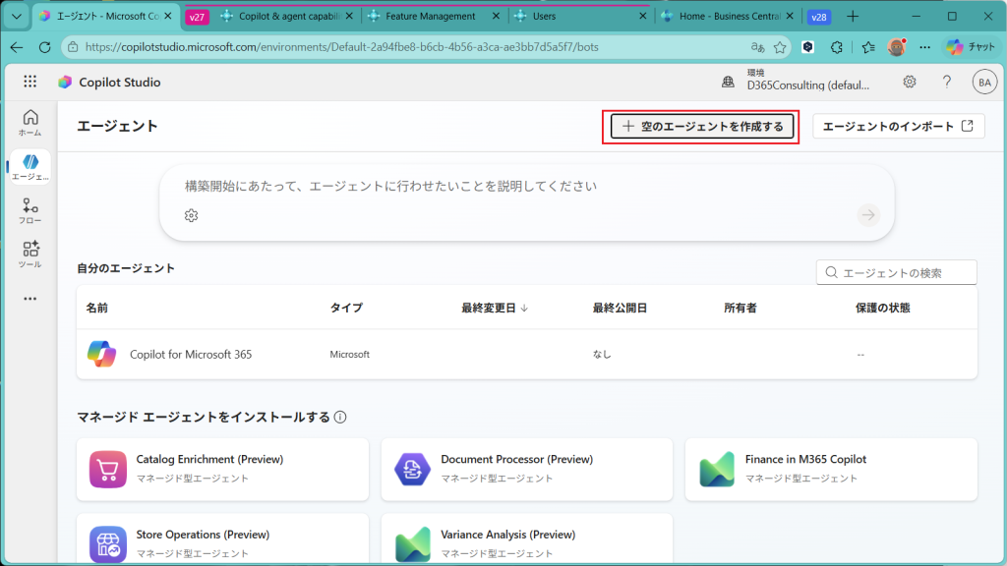Open Catalog Enrichment (Preview) agent card

(222, 469)
